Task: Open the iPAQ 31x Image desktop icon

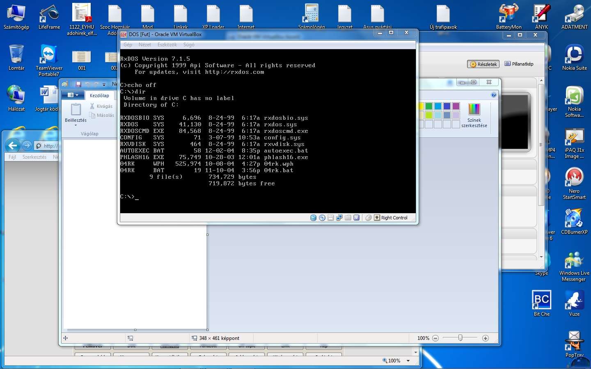Action: click(x=574, y=143)
